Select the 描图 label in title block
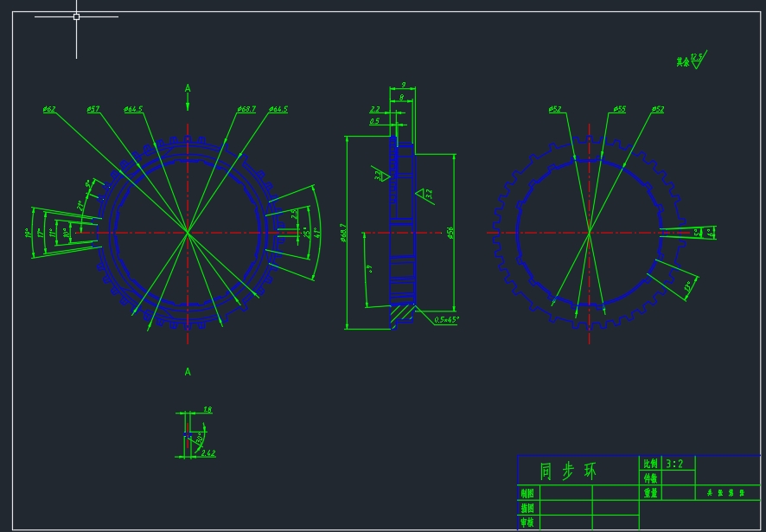766x532 pixels. click(x=527, y=508)
